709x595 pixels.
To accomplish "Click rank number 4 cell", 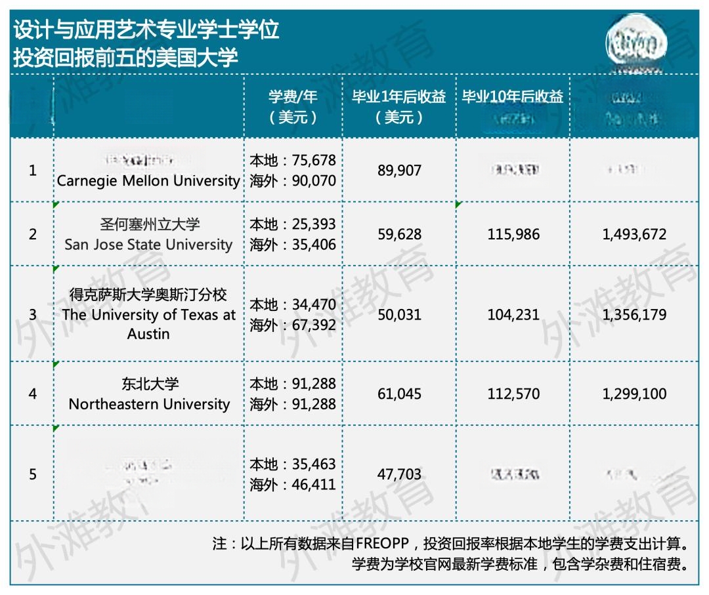I will (33, 394).
